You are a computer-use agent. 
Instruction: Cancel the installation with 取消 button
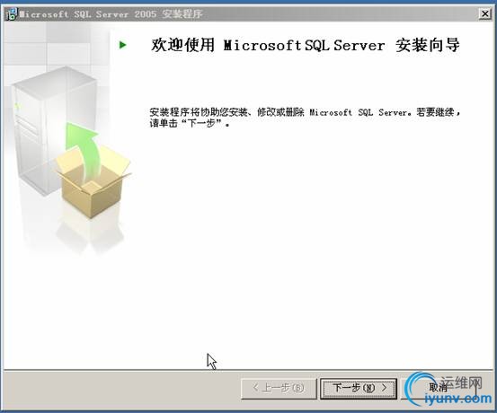[439, 387]
